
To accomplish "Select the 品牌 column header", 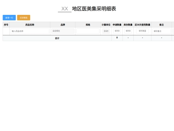I will click(63, 25).
